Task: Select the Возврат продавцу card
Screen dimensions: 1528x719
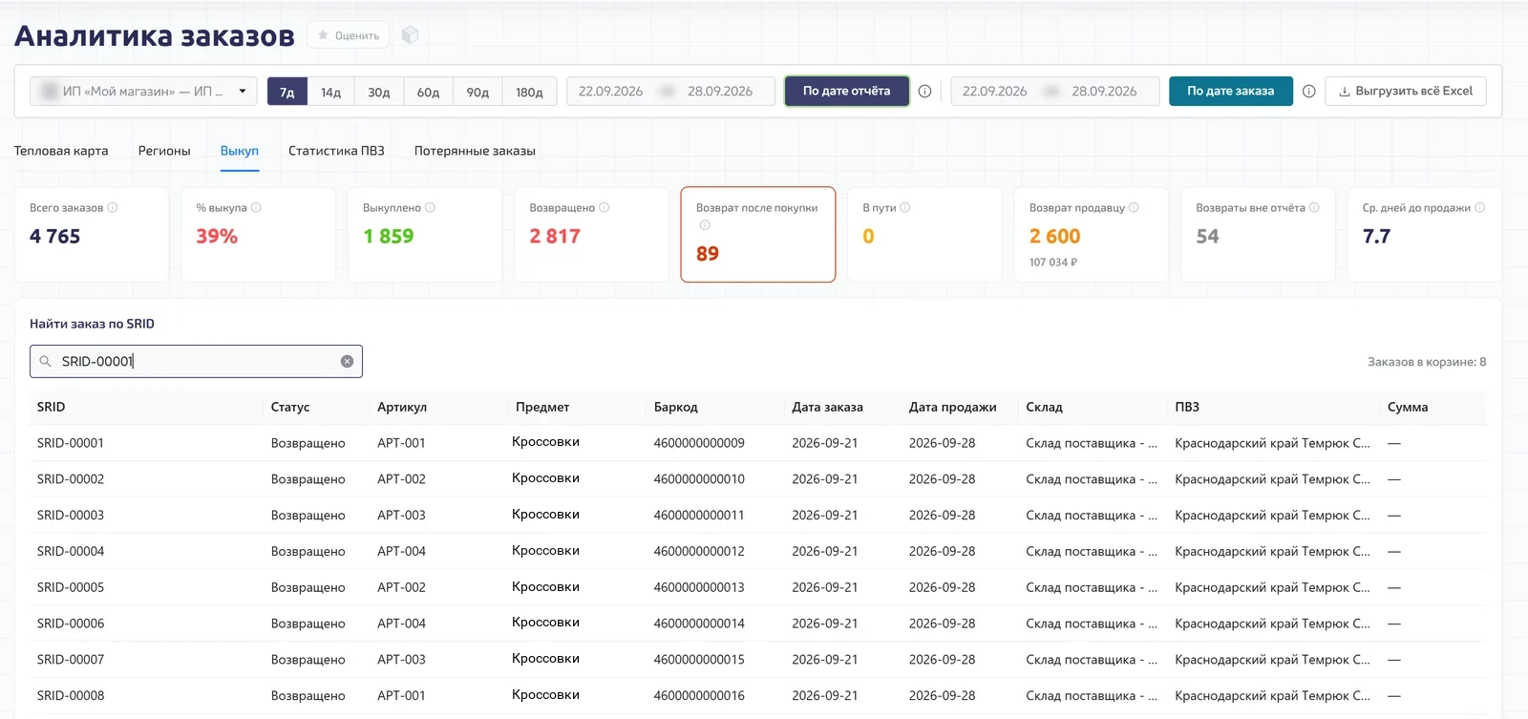Action: 1091,234
